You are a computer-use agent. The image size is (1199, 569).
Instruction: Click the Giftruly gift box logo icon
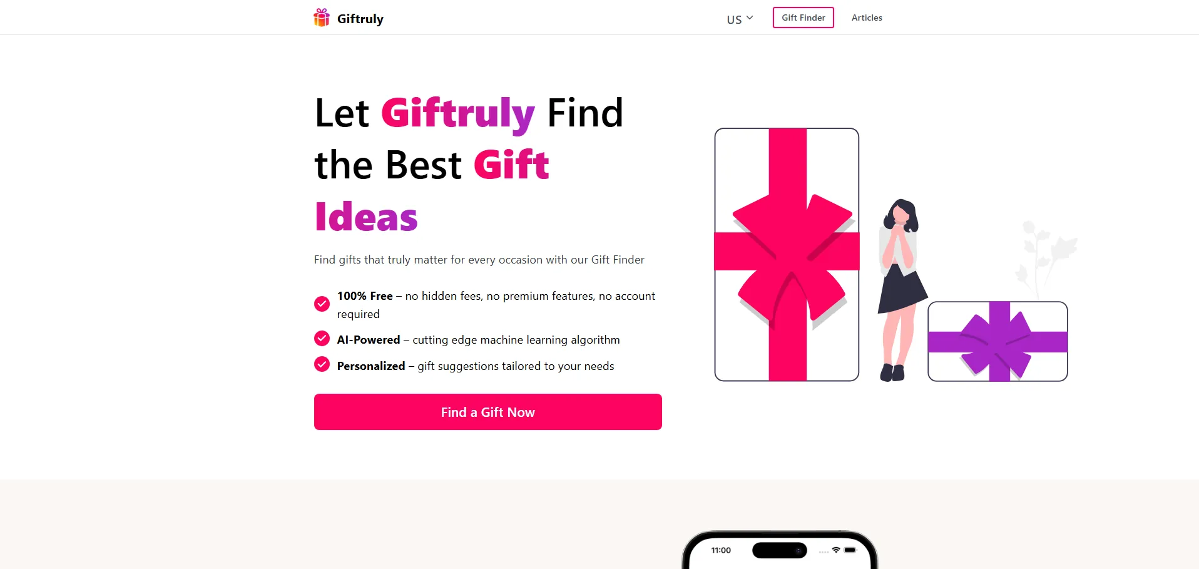pyautogui.click(x=322, y=18)
